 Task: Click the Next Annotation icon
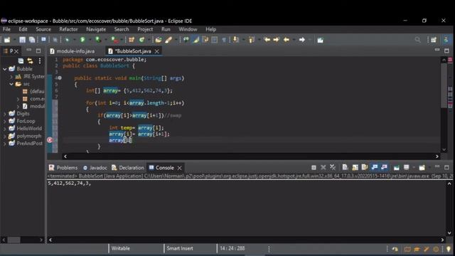[x=235, y=40]
